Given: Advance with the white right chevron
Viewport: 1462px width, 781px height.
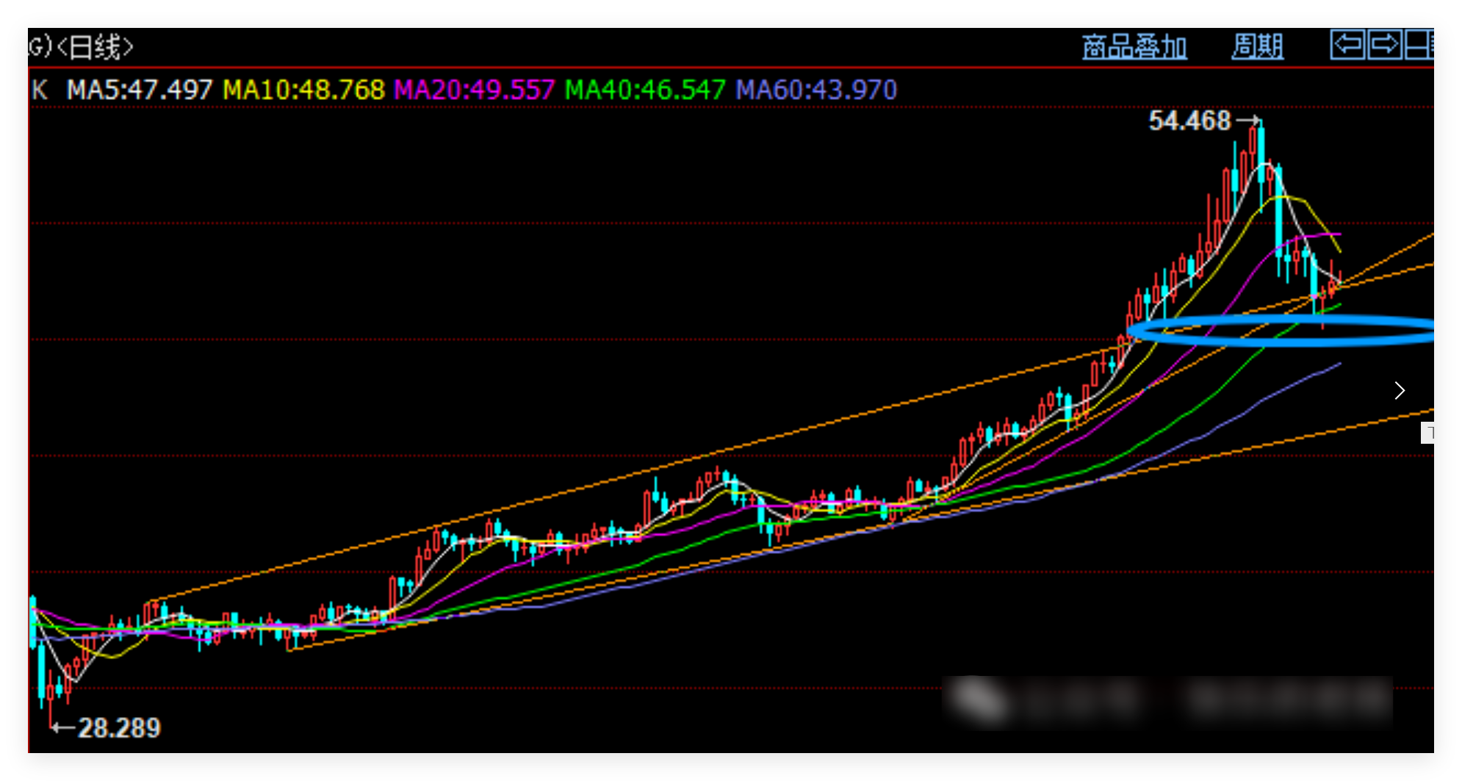Looking at the screenshot, I should point(1400,391).
